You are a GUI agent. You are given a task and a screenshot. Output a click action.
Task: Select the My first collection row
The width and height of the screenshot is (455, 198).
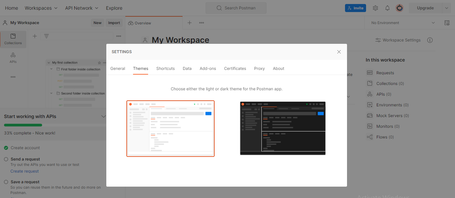pos(76,63)
